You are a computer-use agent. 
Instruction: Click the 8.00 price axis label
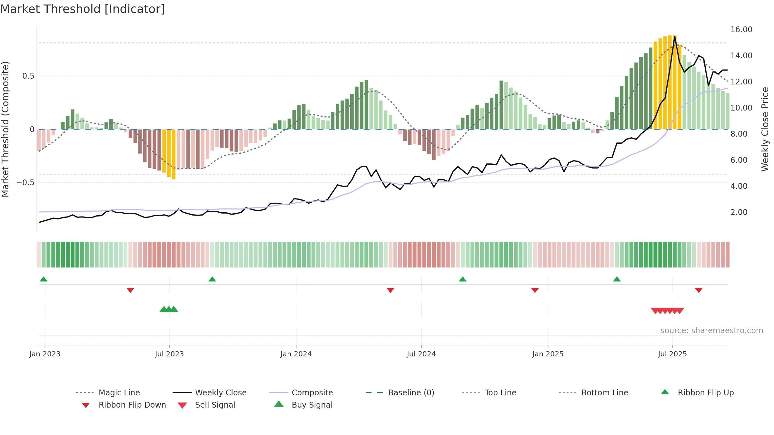point(739,134)
